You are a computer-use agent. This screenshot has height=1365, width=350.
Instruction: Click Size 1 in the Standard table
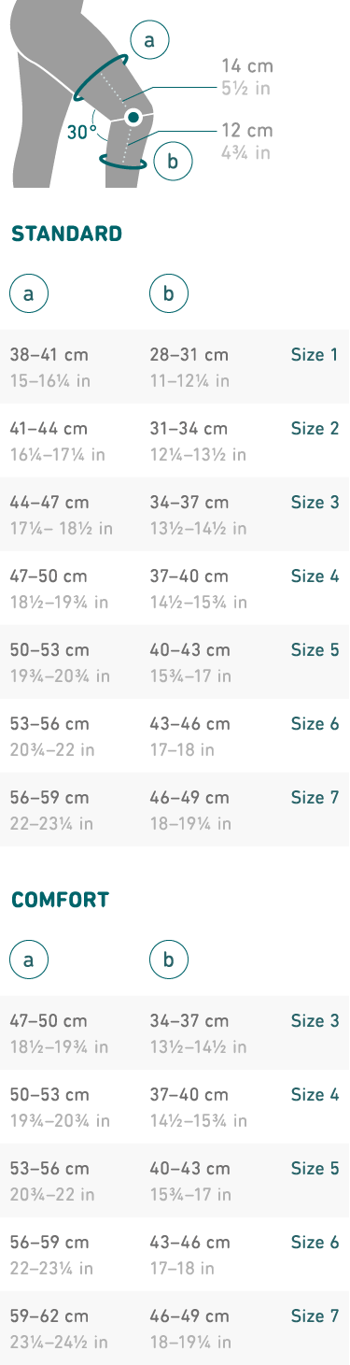coord(315,355)
